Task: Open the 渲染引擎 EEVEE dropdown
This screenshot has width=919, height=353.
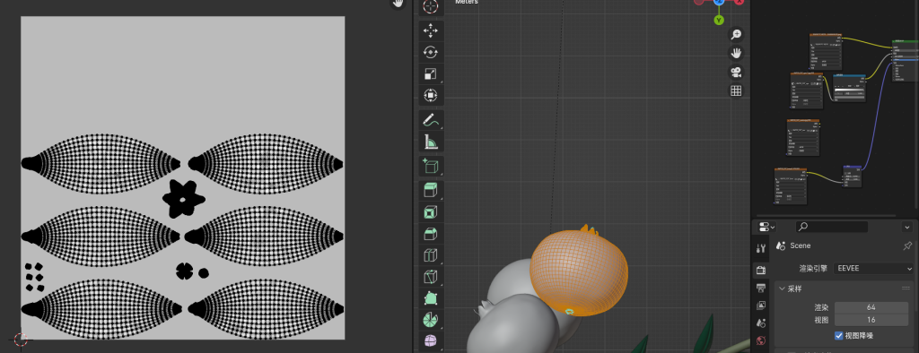Action: 874,268
